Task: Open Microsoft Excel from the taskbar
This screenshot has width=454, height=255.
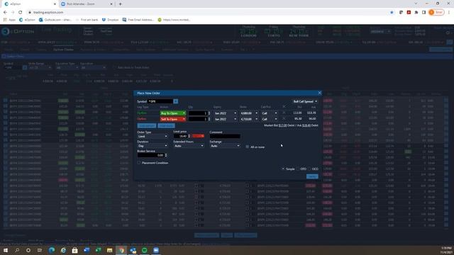Action: point(98,250)
